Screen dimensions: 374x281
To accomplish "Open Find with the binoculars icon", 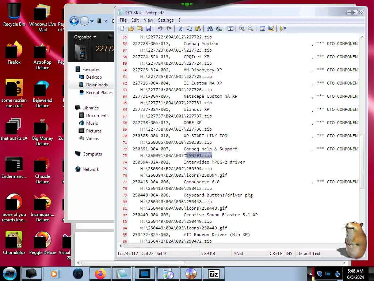I will pos(210,29).
